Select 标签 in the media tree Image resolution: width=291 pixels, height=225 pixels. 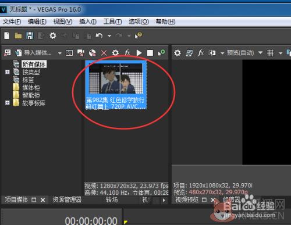(28, 80)
